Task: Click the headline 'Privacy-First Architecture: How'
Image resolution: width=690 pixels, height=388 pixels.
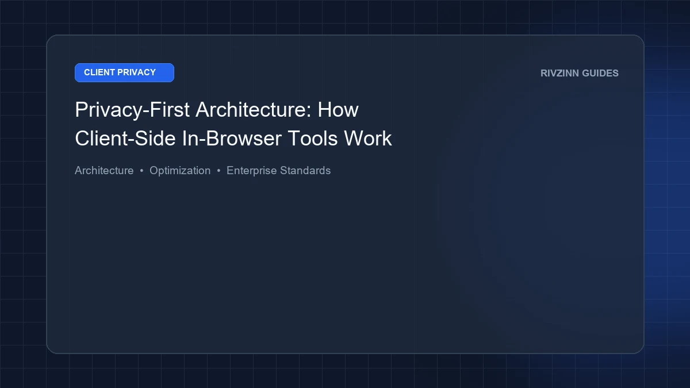Action: point(217,110)
